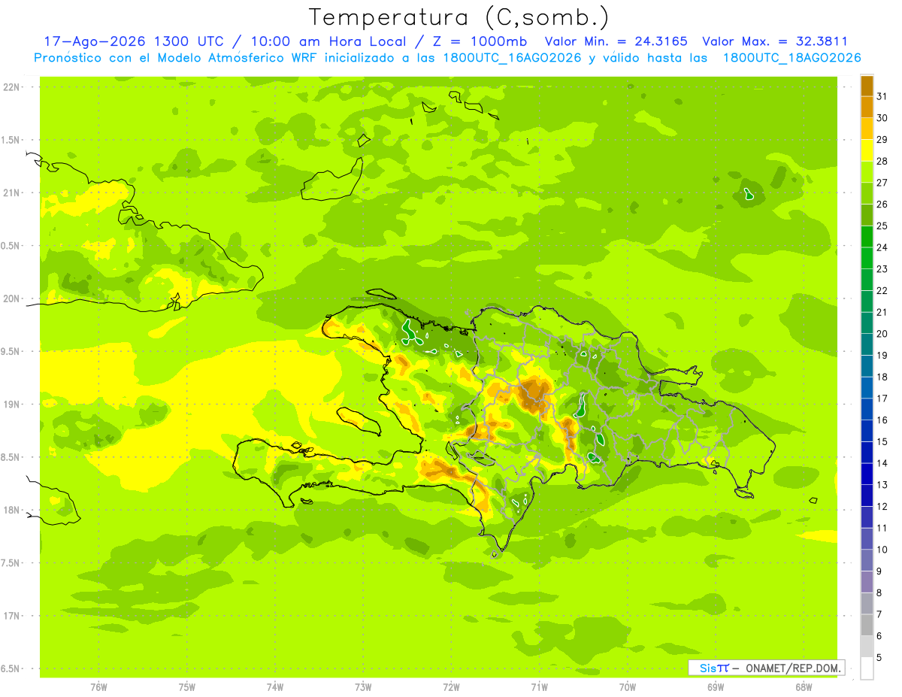Viewport: 902px width, 697px height.
Task: Click the legend value '31'
Action: [882, 96]
